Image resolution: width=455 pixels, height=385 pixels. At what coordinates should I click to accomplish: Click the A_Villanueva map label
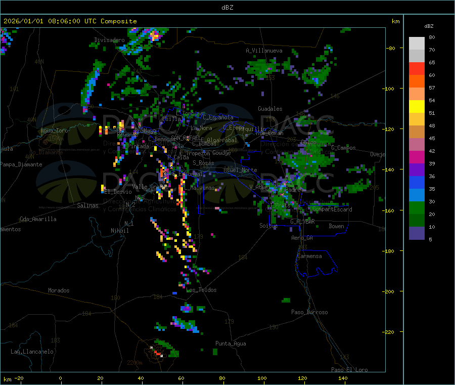point(264,51)
